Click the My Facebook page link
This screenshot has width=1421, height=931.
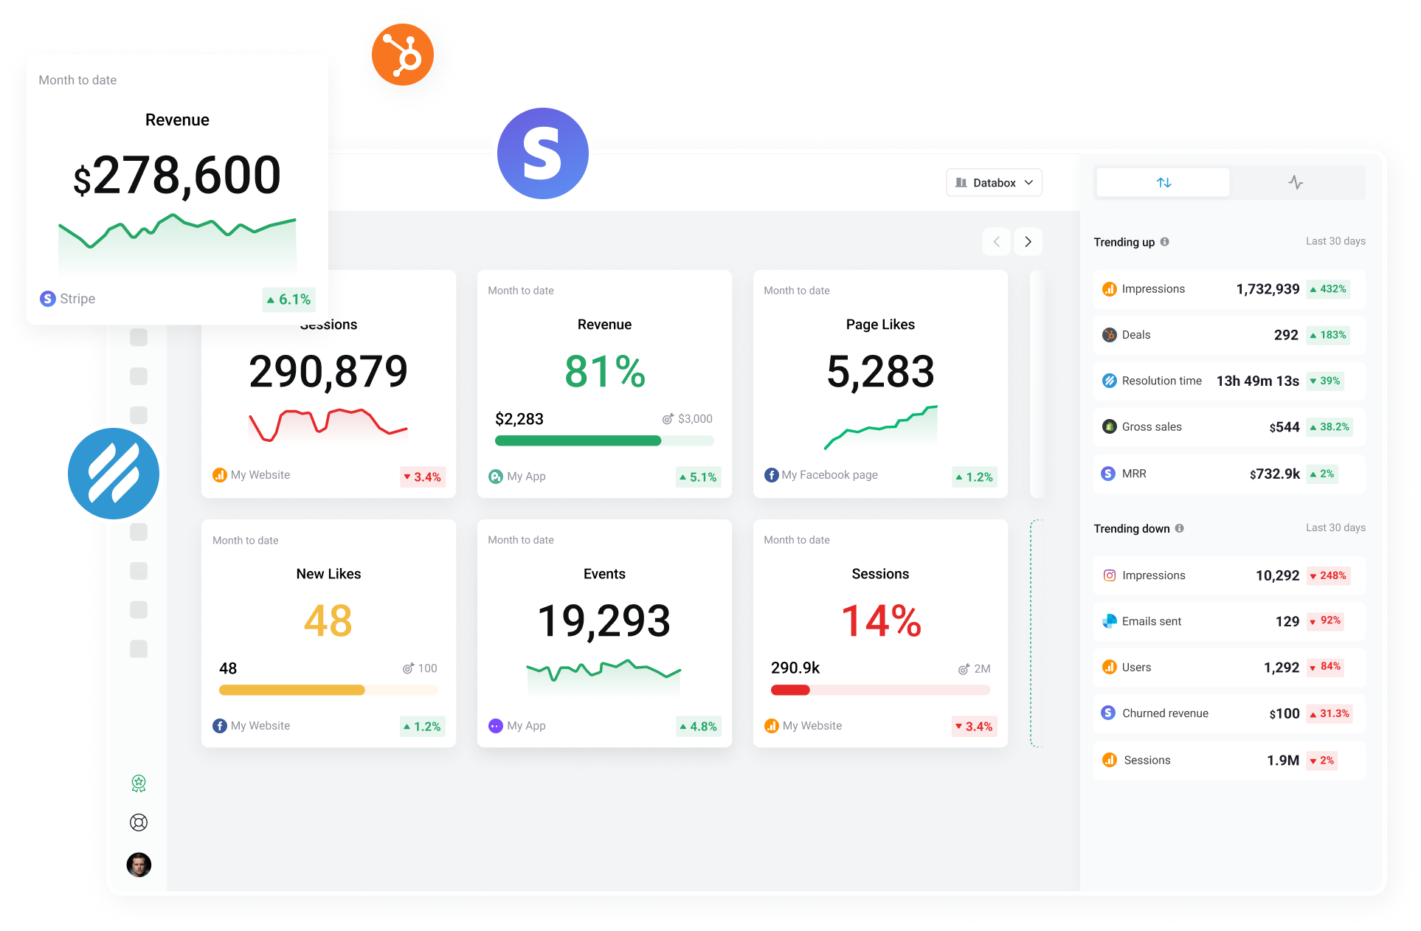831,475
